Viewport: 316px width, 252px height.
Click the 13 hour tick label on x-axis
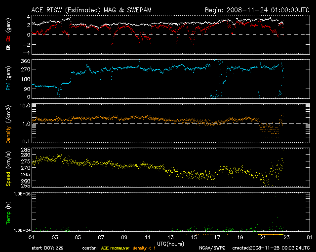click(170, 238)
